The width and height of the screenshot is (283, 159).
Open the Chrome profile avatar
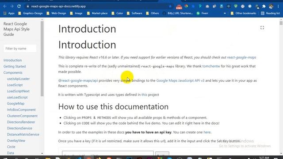(271, 6)
